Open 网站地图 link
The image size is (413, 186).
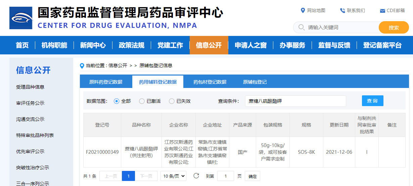point(316,10)
